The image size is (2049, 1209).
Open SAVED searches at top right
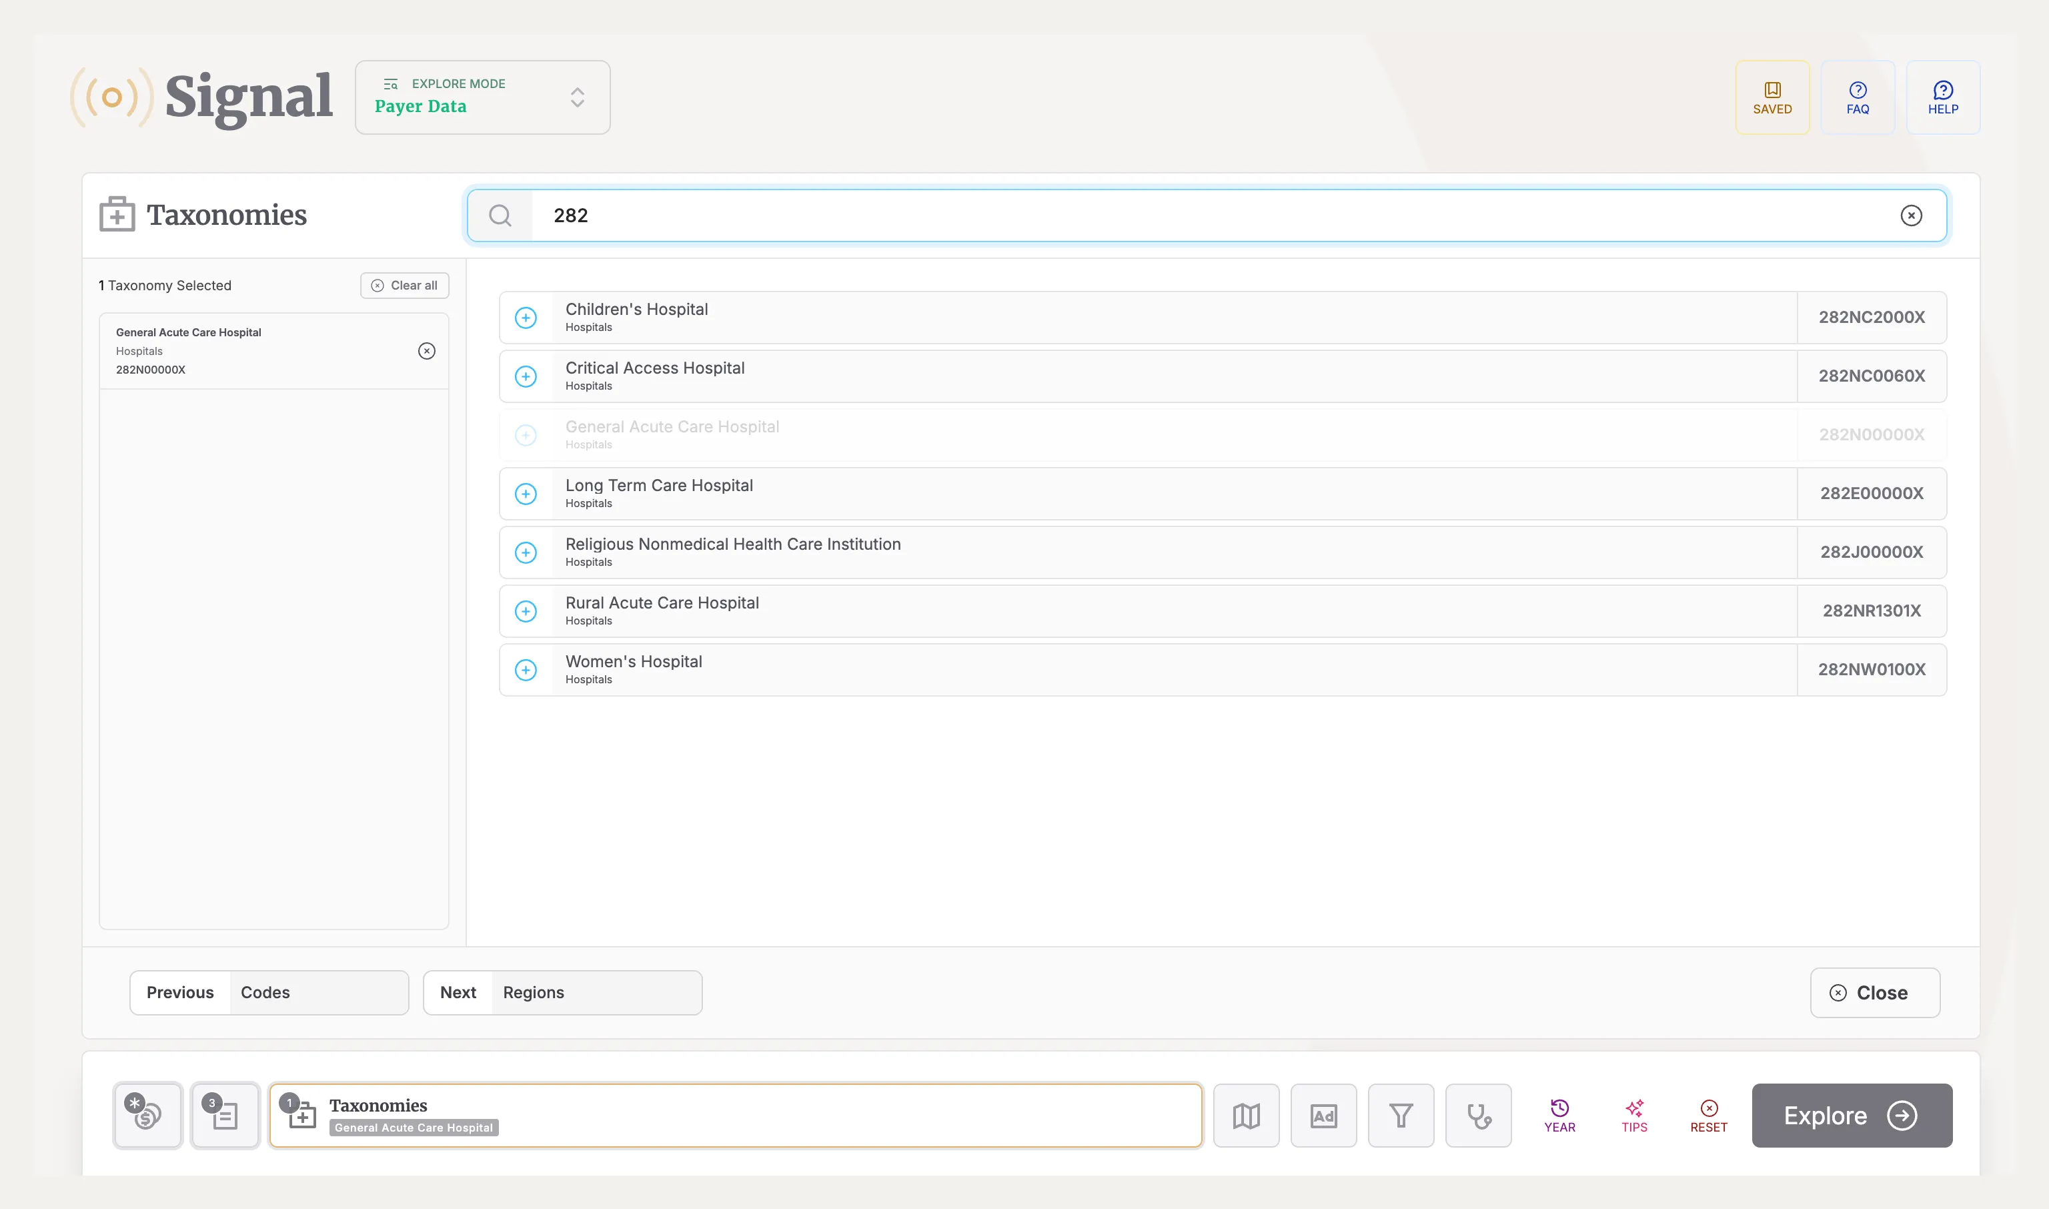tap(1773, 97)
